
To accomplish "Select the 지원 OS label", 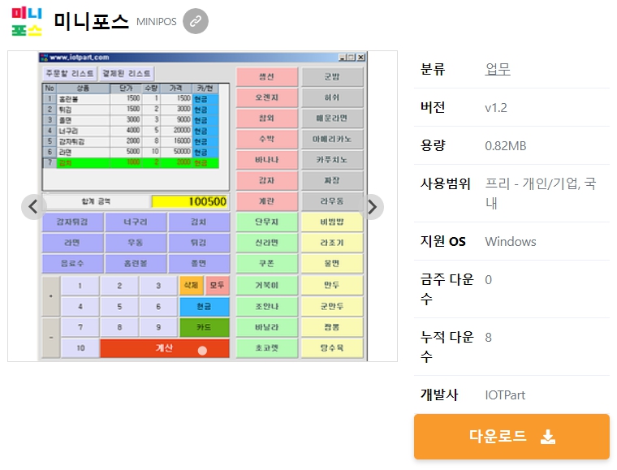I will [443, 241].
